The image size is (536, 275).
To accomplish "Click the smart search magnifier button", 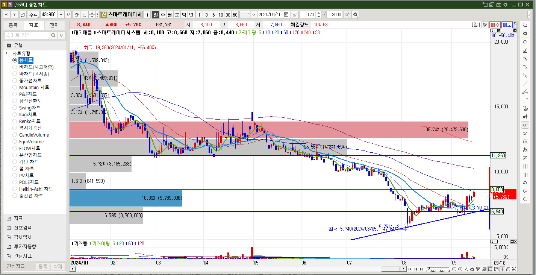I will click(x=53, y=35).
